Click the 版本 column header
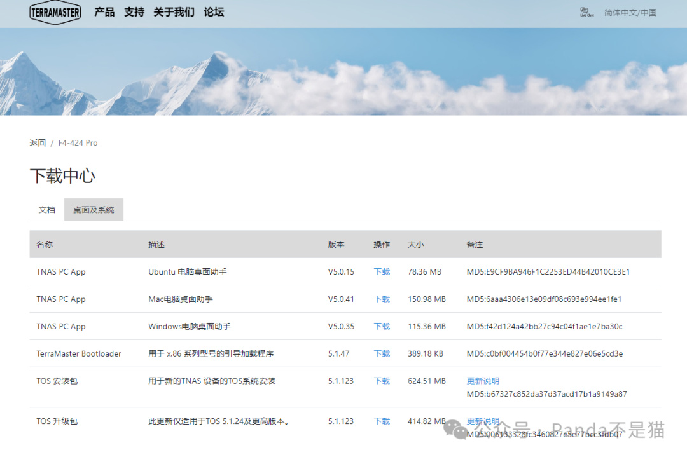This screenshot has height=457, width=687. [337, 244]
